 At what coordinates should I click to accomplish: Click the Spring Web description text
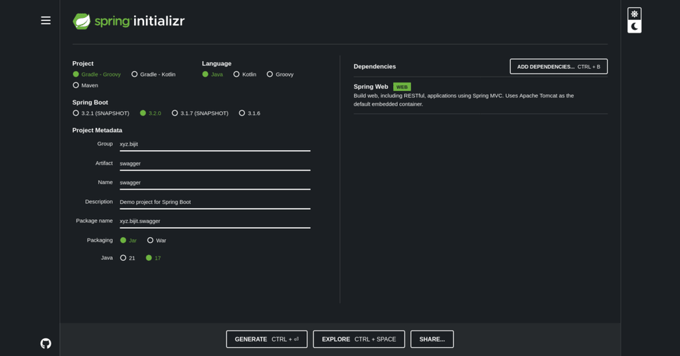click(464, 100)
